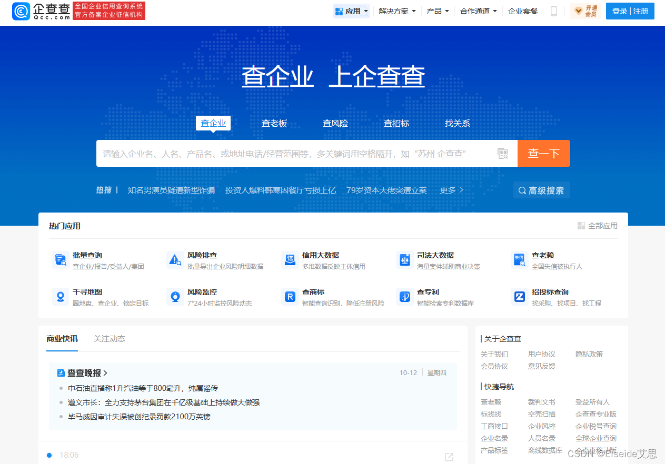Open 查老赖 app icon in 热门应用
The height and width of the screenshot is (464, 665).
coord(519,260)
